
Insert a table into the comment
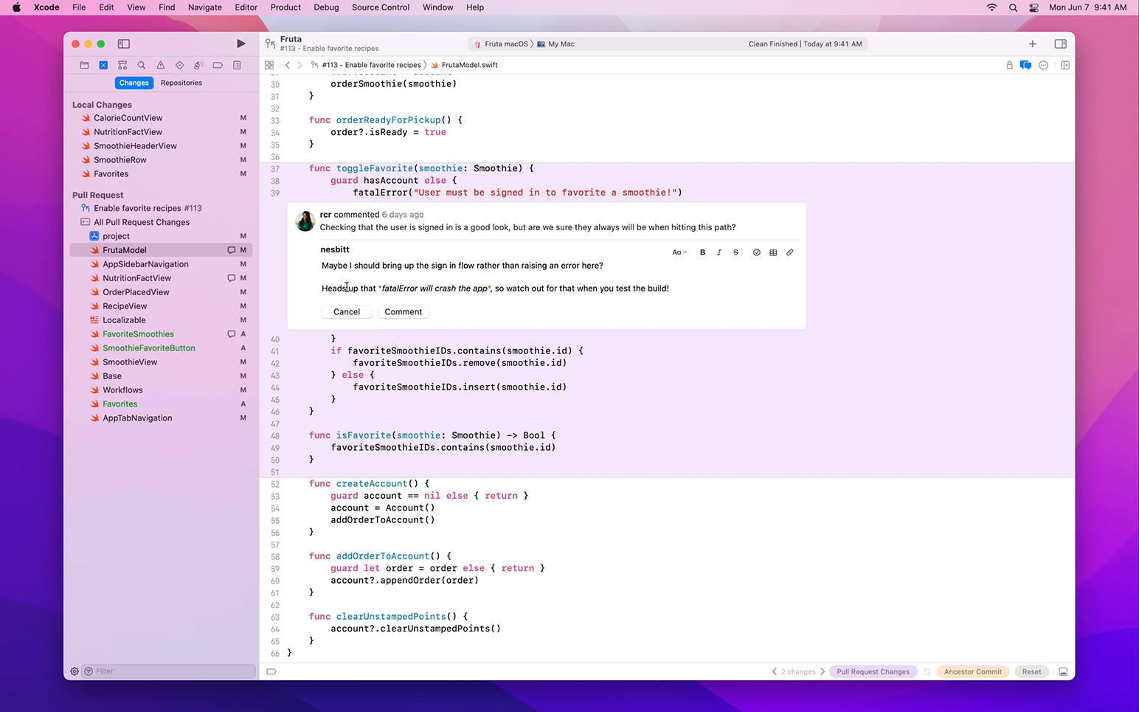(772, 252)
